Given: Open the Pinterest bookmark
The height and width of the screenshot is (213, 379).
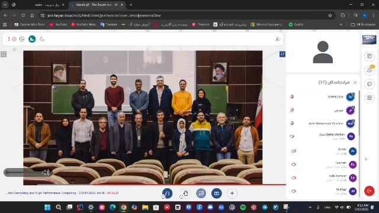Looking at the screenshot, I should click(201, 24).
